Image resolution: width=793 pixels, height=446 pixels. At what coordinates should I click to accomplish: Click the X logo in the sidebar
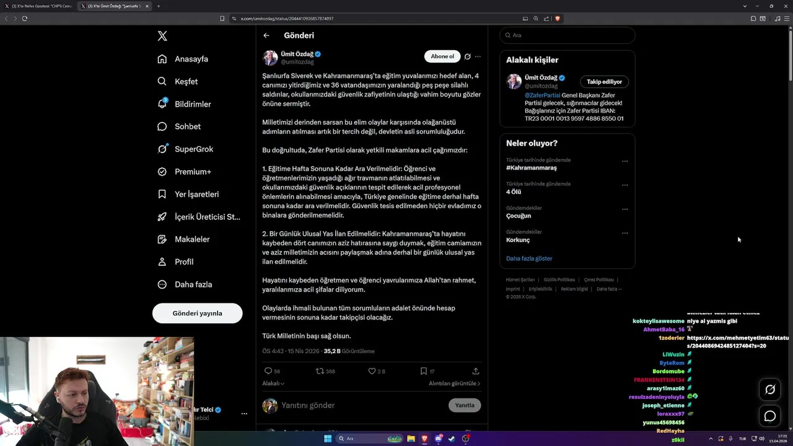click(x=162, y=36)
